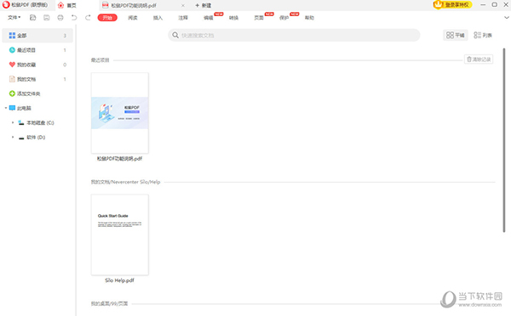Click the 新建 new tab button
The height and width of the screenshot is (316, 511).
[x=204, y=5]
